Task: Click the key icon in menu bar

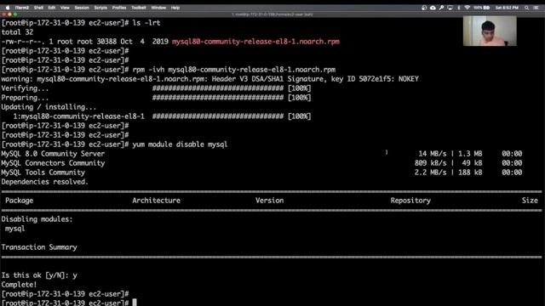Action: [441, 8]
